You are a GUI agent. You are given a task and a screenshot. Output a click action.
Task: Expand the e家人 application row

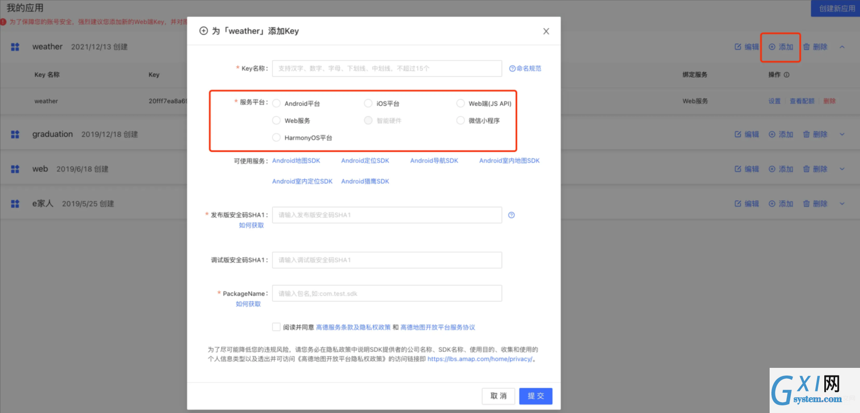[x=842, y=204]
